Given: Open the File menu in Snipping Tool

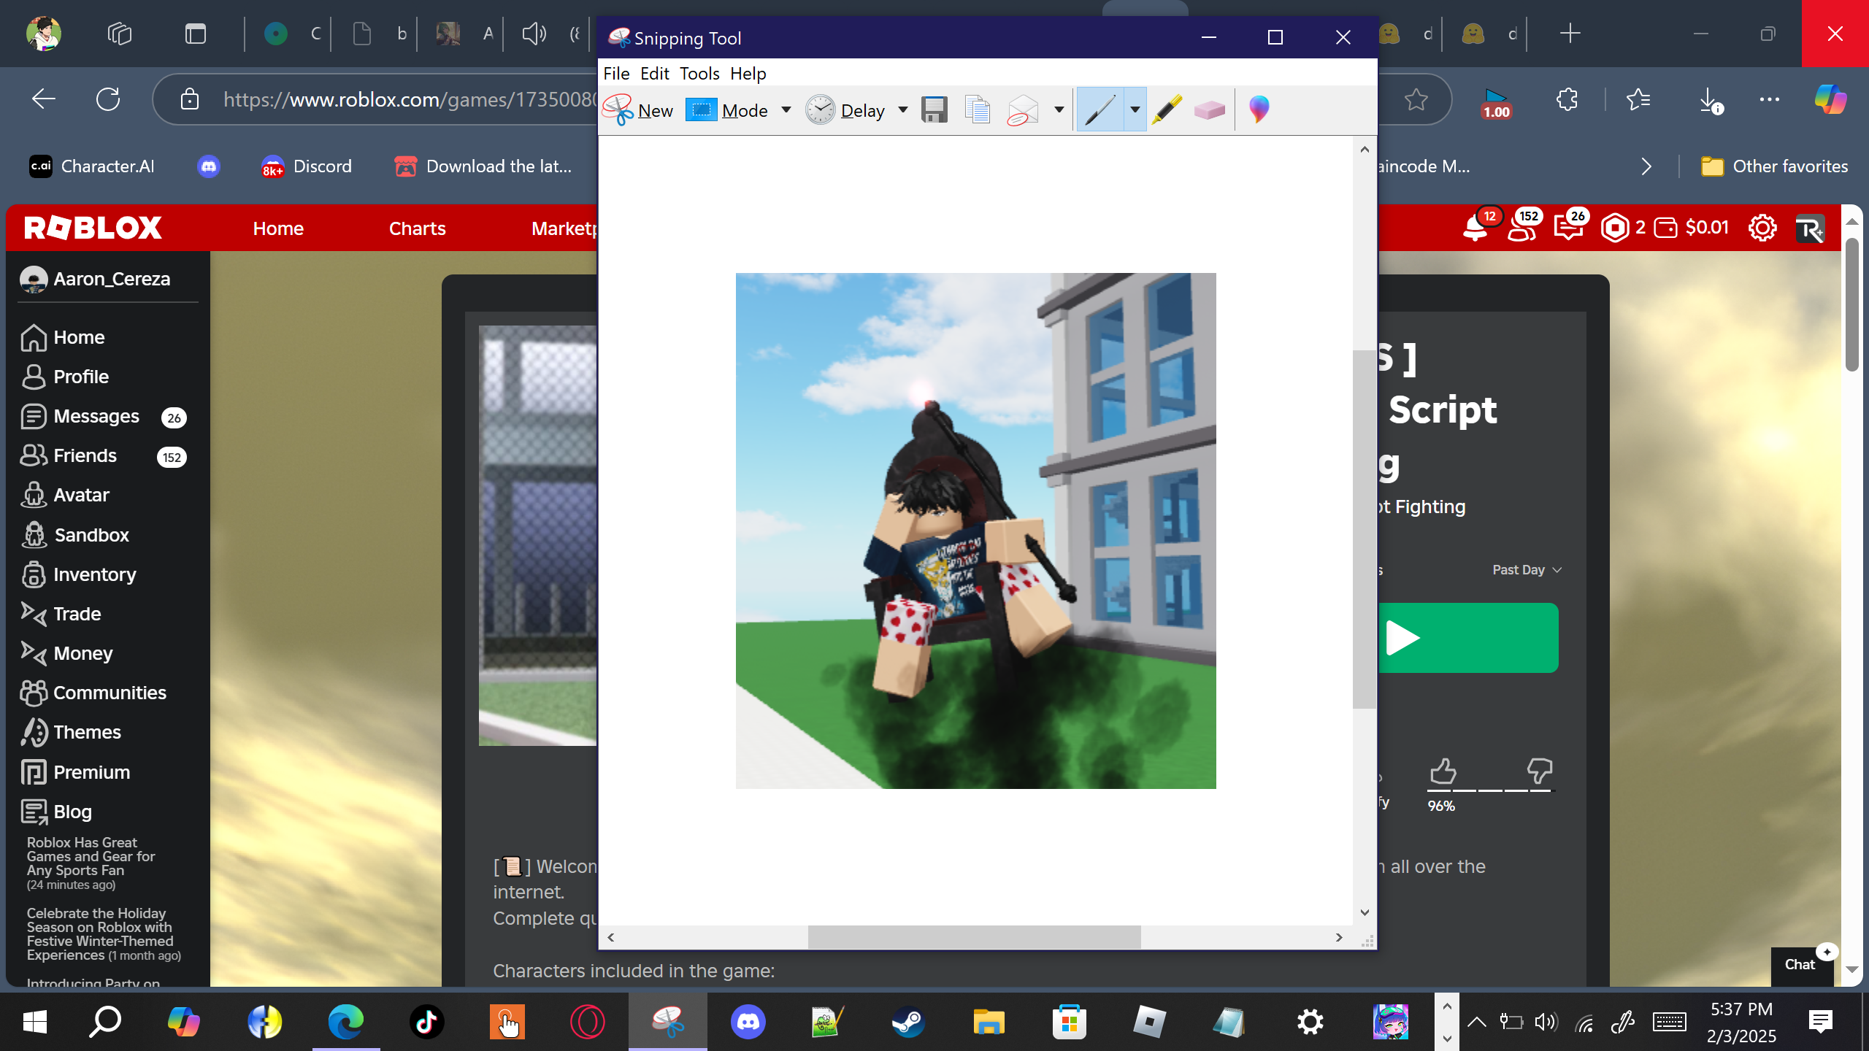Looking at the screenshot, I should (616, 74).
